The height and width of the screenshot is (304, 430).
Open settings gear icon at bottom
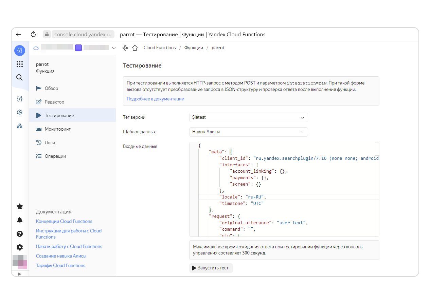(x=20, y=247)
